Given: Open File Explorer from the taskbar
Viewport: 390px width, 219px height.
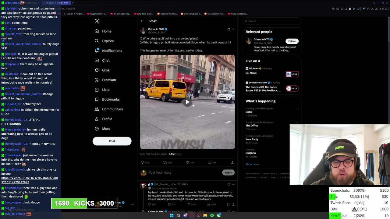Looking at the screenshot, I should pyautogui.click(x=205, y=216).
